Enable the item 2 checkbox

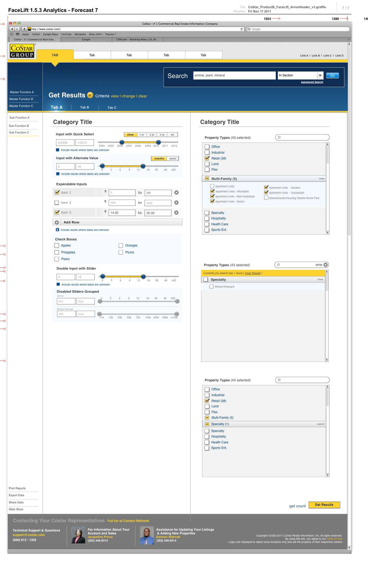57,203
